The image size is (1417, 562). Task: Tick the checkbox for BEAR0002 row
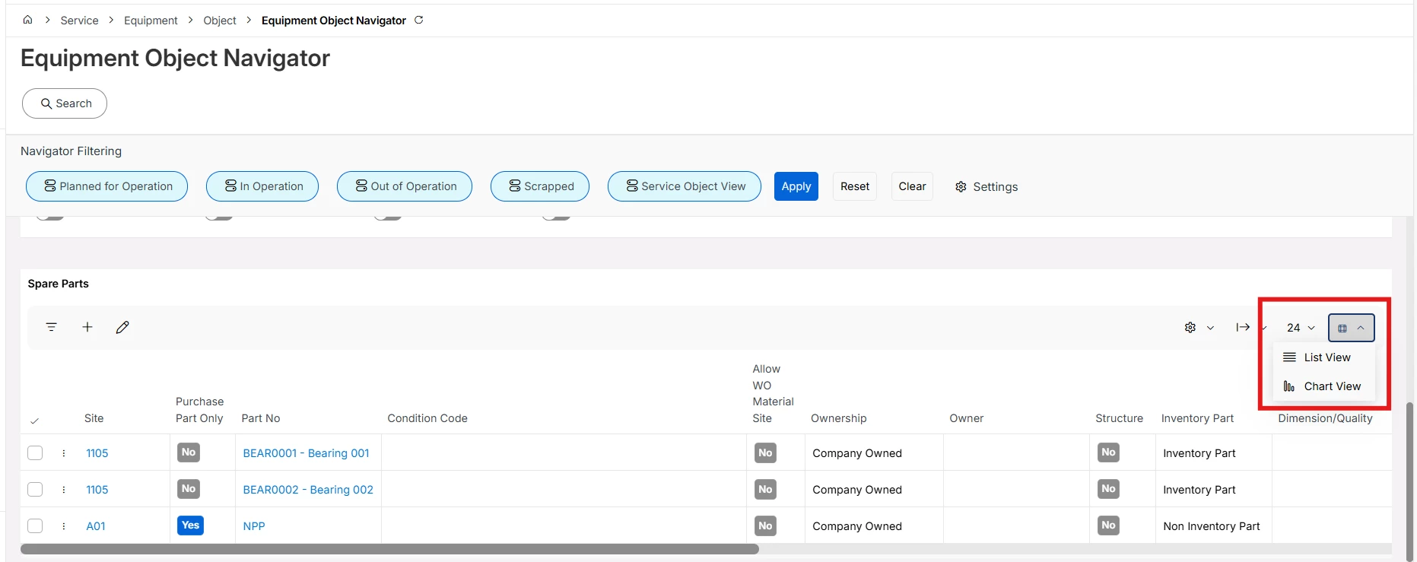click(35, 490)
